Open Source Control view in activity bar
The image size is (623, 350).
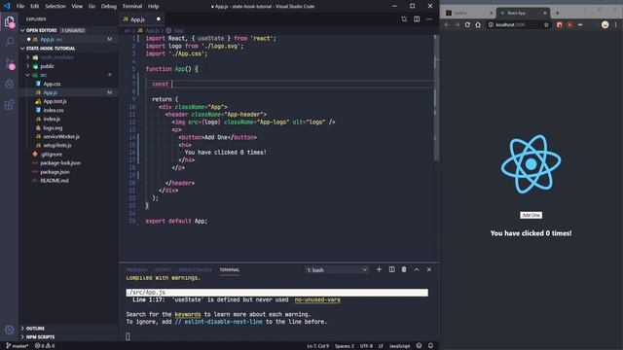coord(9,62)
